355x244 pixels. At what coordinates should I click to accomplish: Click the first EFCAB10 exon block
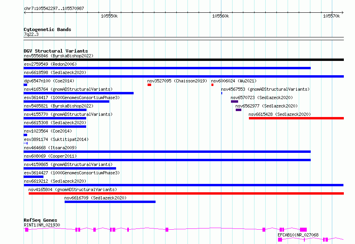pos(280,240)
